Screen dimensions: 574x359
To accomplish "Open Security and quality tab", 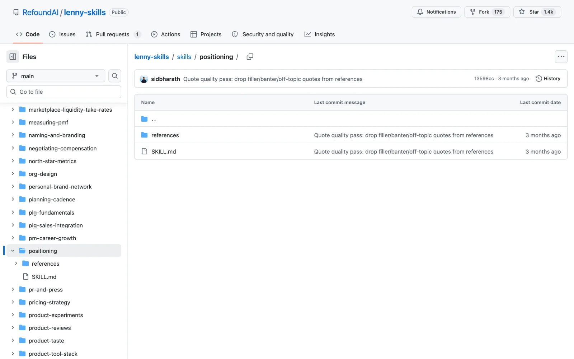I will coord(263,34).
